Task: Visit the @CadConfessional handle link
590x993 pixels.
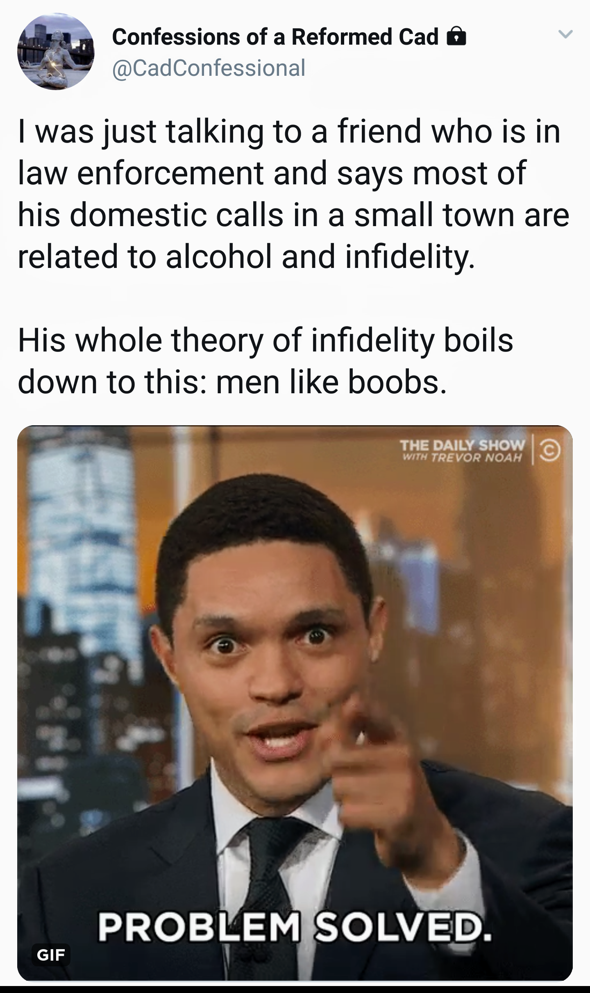Action: 209,68
